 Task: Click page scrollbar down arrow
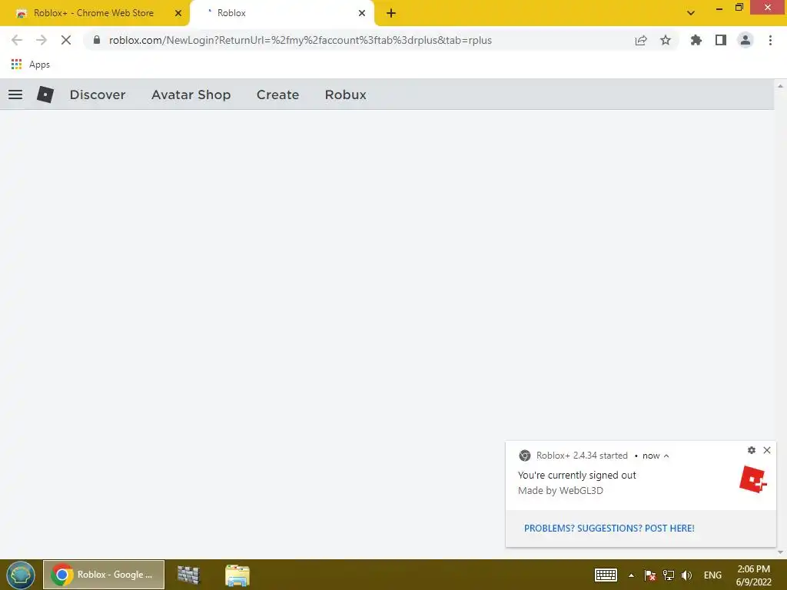781,552
